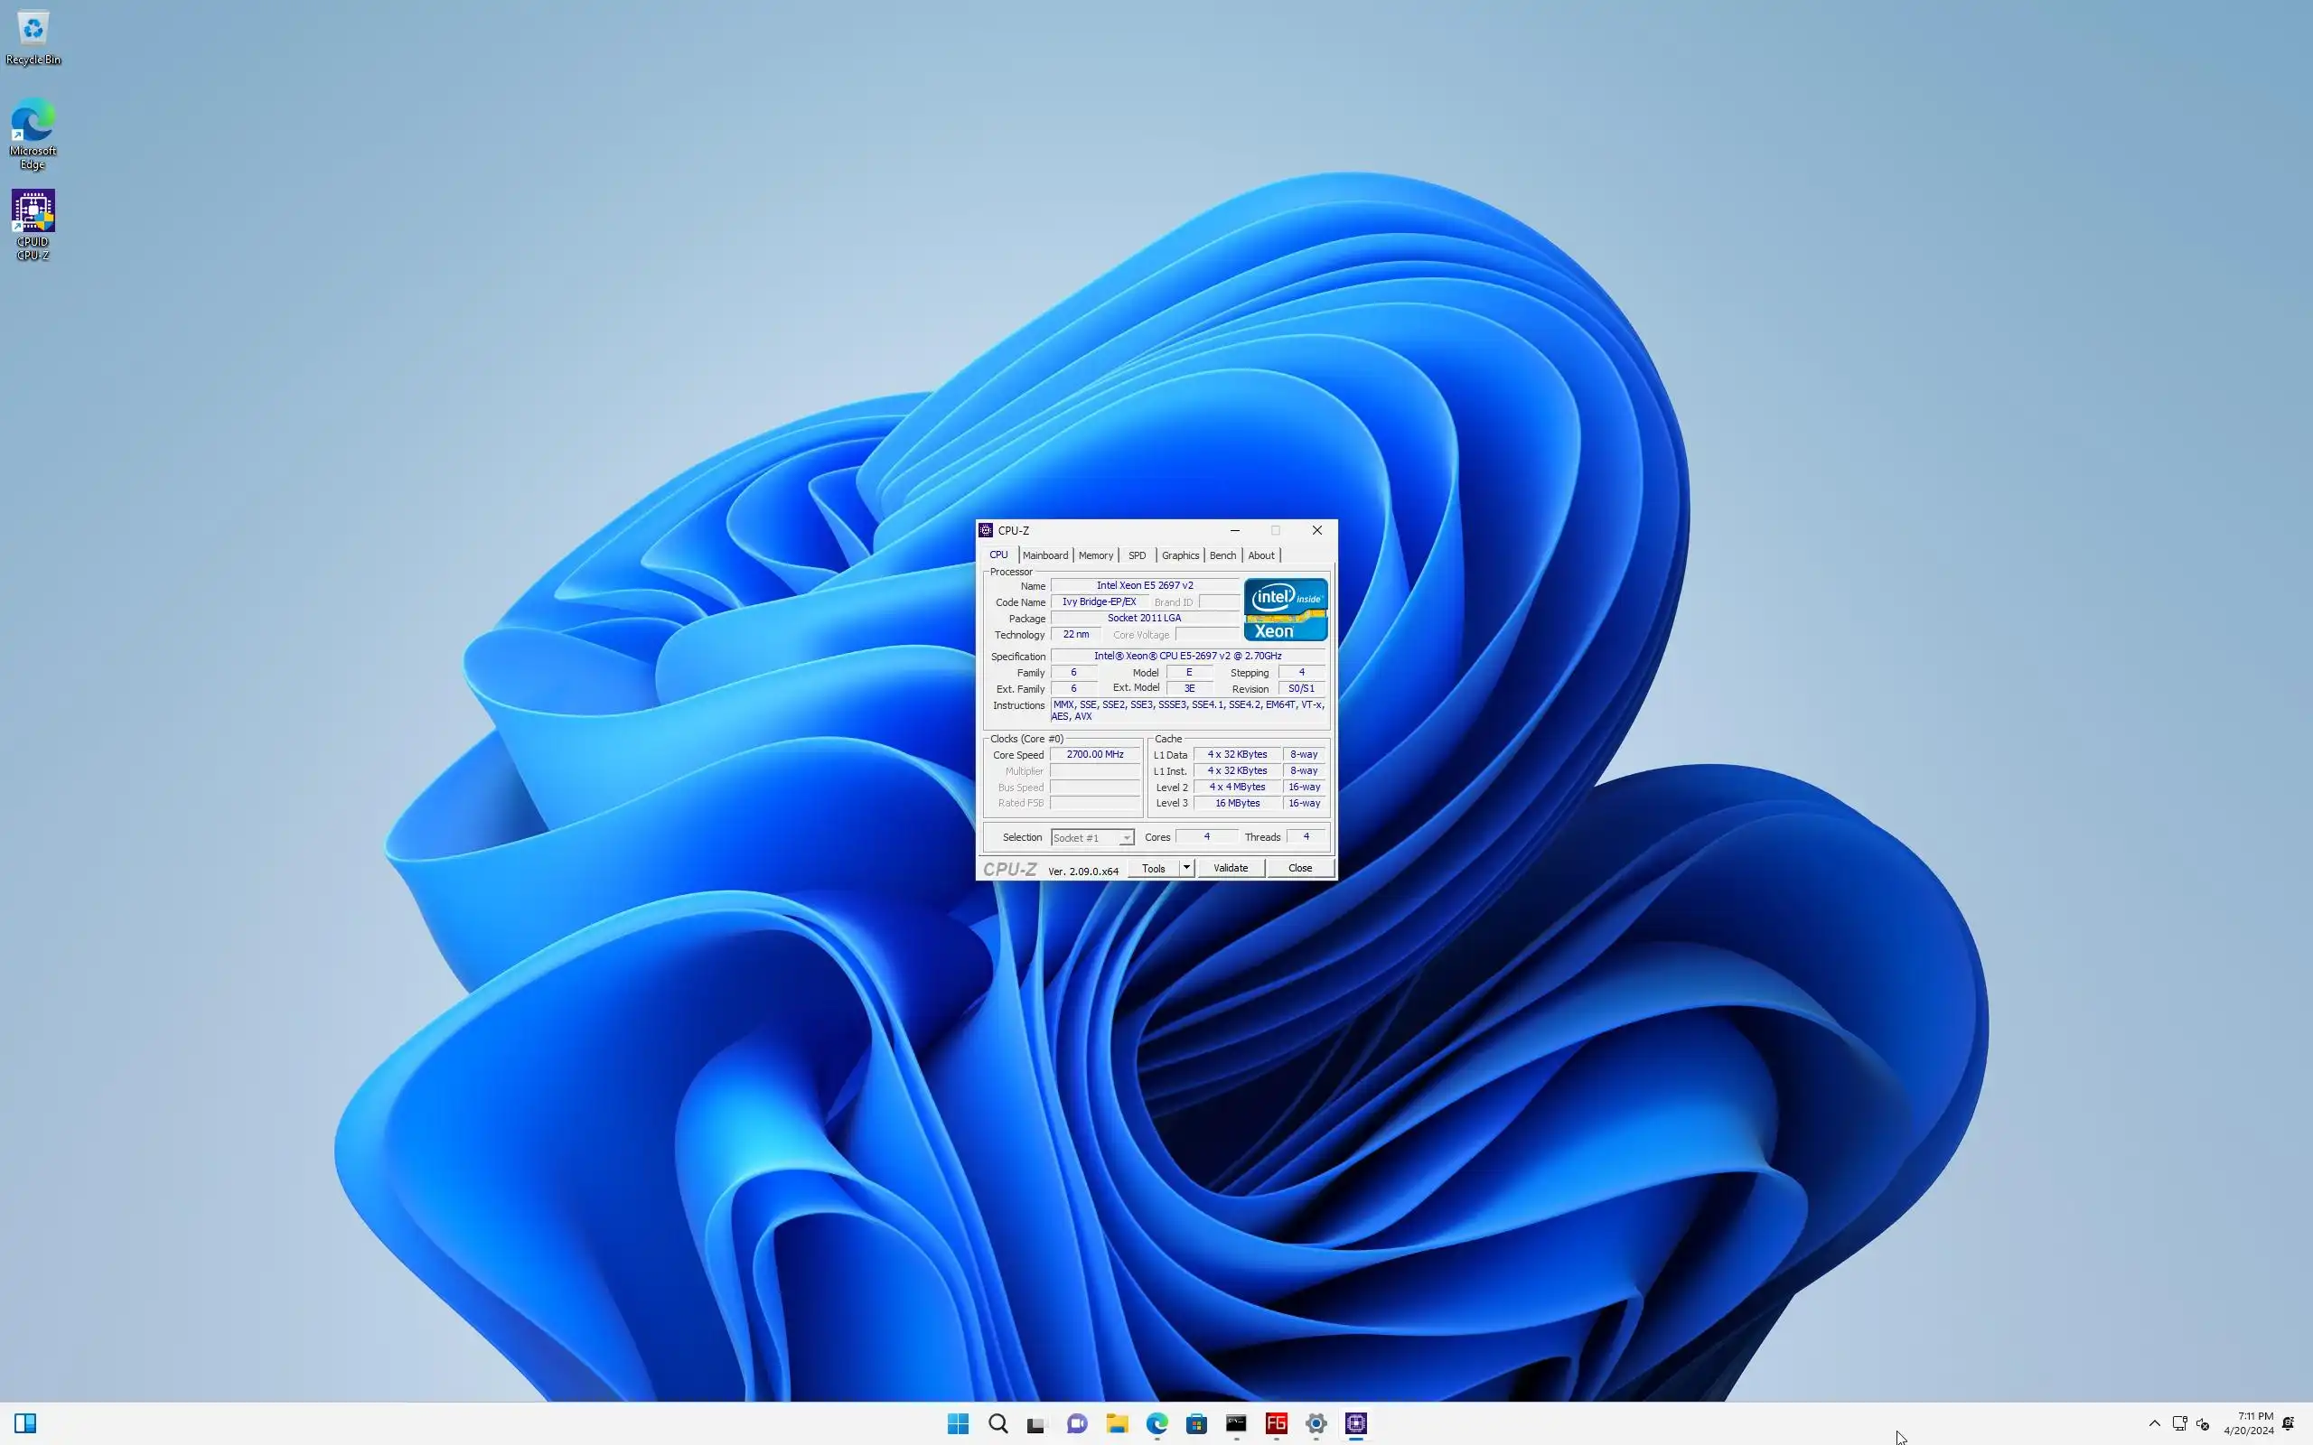Image resolution: width=2313 pixels, height=1445 pixels.
Task: Switch to the Mainboard tab
Action: (x=1044, y=555)
